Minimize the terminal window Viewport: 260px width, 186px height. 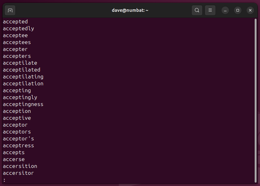(x=225, y=10)
